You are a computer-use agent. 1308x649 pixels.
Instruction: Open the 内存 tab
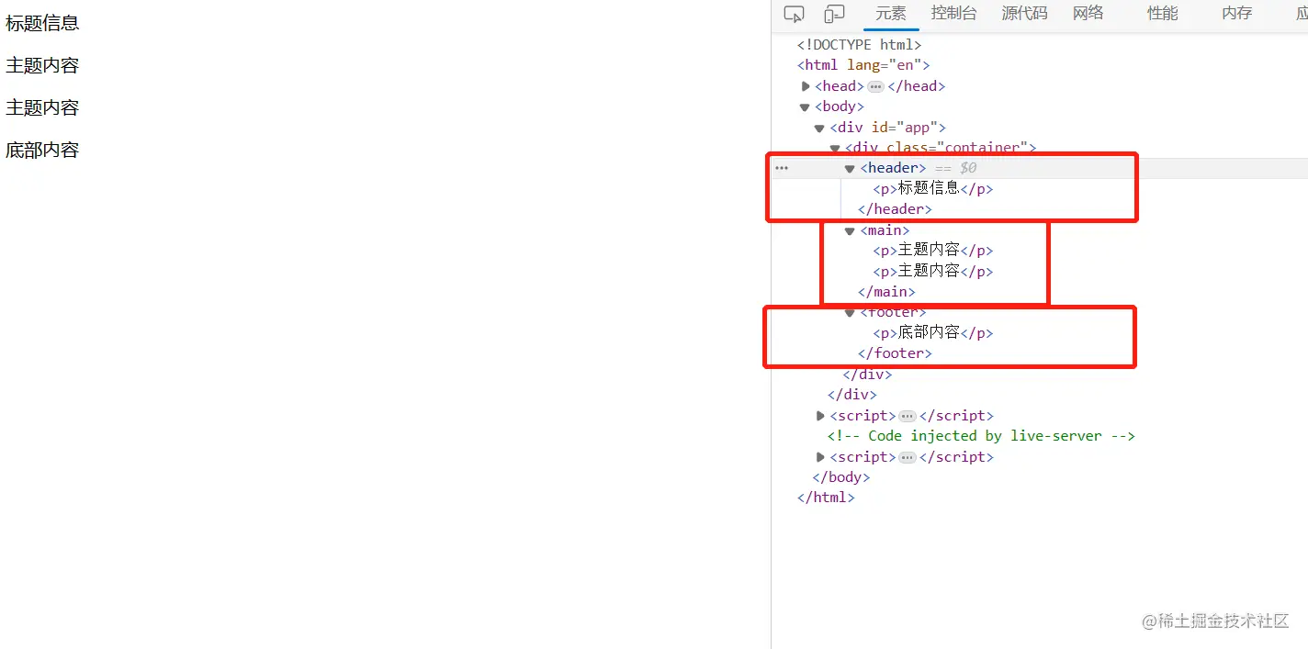[x=1237, y=14]
